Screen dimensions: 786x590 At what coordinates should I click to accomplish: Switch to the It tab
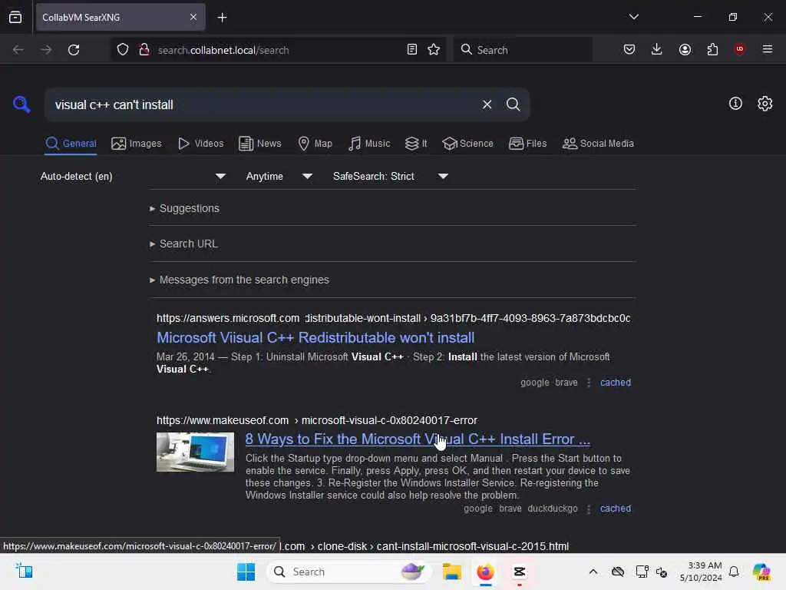pyautogui.click(x=416, y=144)
